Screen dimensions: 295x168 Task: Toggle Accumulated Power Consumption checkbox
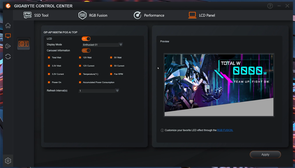coord(80,82)
